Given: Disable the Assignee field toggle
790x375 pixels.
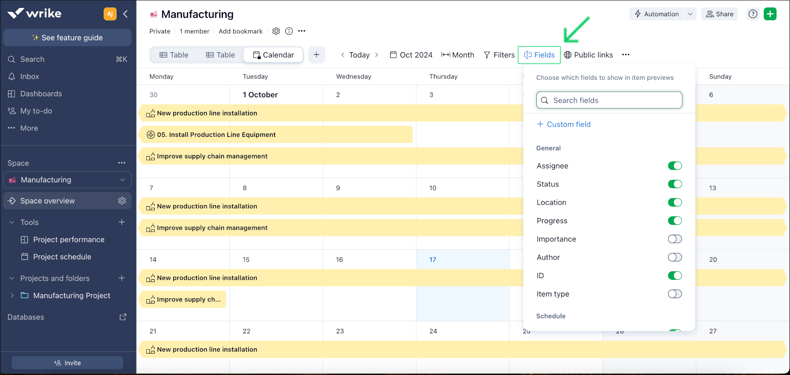Looking at the screenshot, I should click(x=675, y=166).
